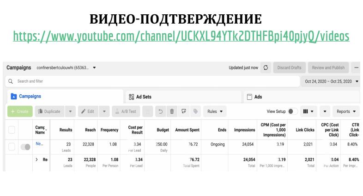363x196 pixels.
Task: Expand the results summary row chevron
Action: tap(36, 159)
